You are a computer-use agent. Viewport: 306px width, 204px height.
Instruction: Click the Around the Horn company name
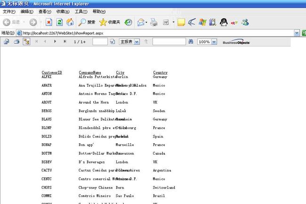click(94, 102)
